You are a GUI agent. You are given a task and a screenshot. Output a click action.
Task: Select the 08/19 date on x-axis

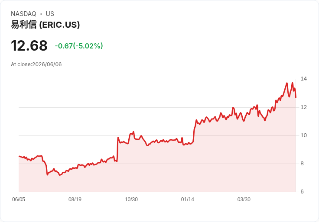pos(75,199)
